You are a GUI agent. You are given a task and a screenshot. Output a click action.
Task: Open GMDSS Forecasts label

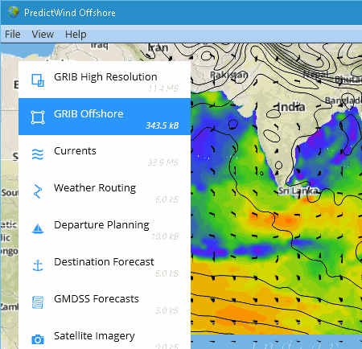(x=97, y=299)
